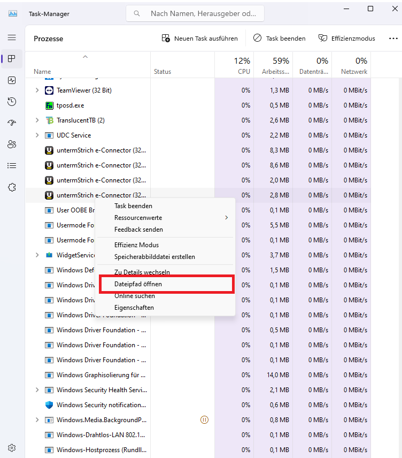Open the Performance sidebar icon
This screenshot has height=458, width=402.
click(12, 80)
